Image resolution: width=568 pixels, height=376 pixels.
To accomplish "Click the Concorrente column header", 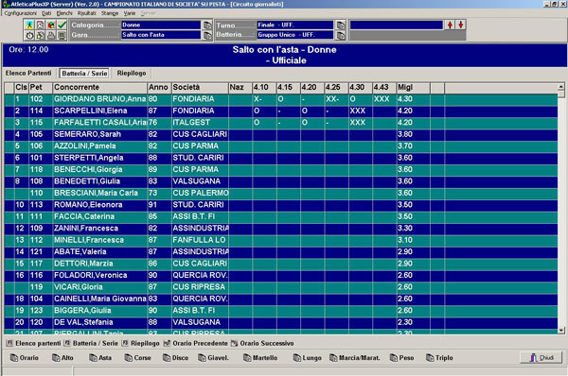I will (100, 88).
